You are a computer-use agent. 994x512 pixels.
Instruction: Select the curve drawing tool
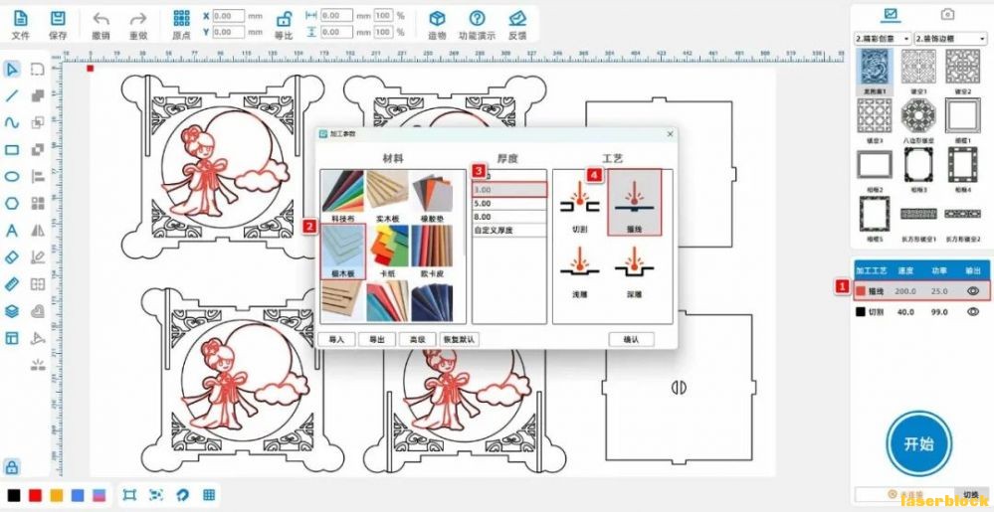pyautogui.click(x=11, y=123)
